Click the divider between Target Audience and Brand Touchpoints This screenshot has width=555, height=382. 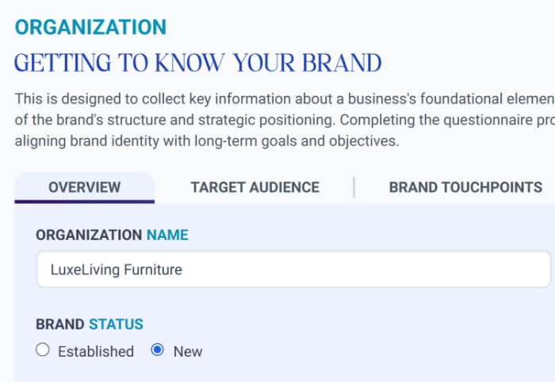click(x=354, y=188)
